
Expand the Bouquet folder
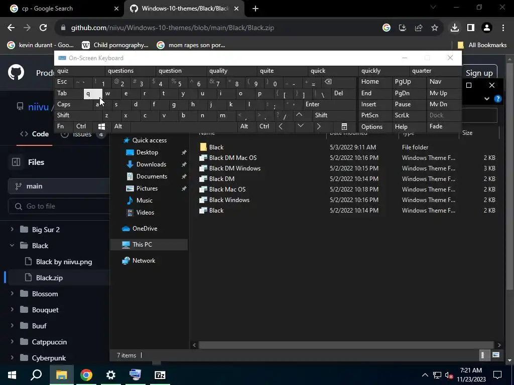pos(12,310)
